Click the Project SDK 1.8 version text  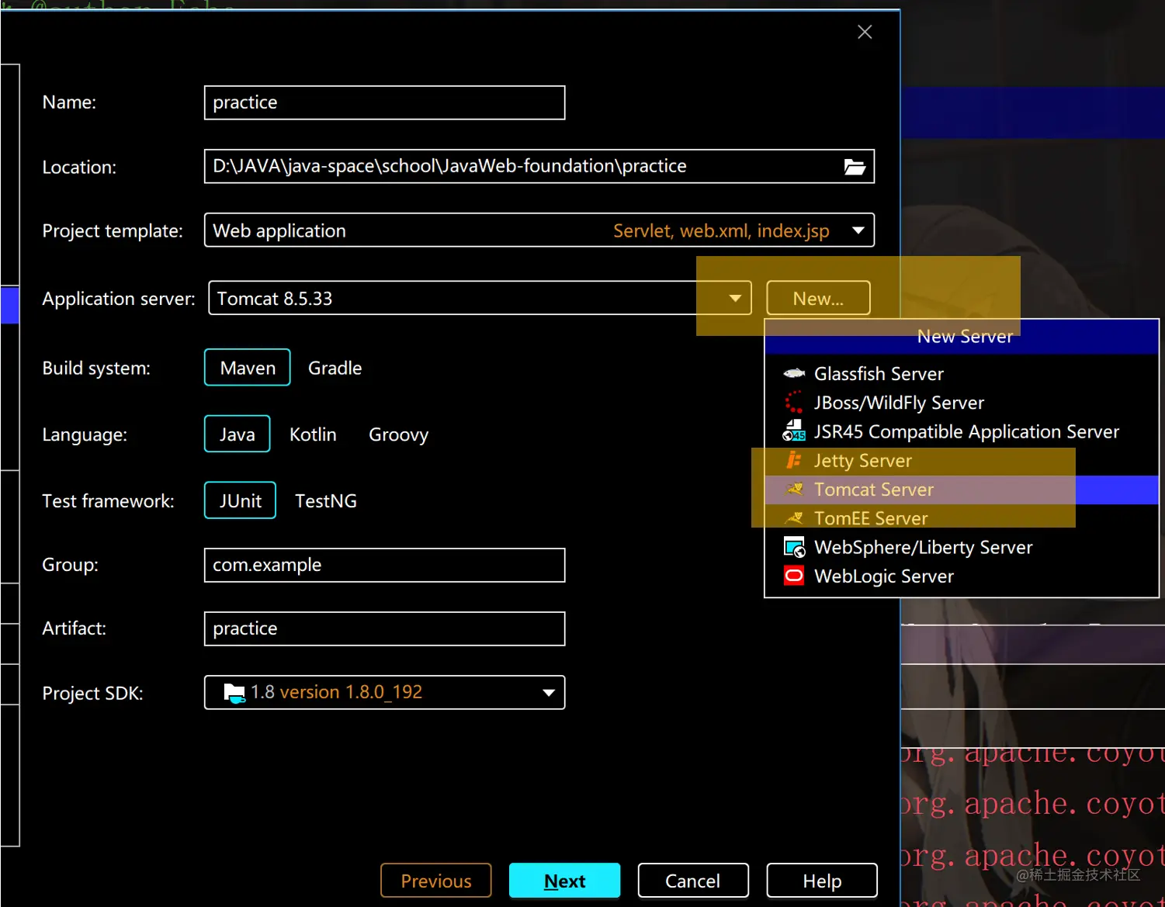click(336, 692)
